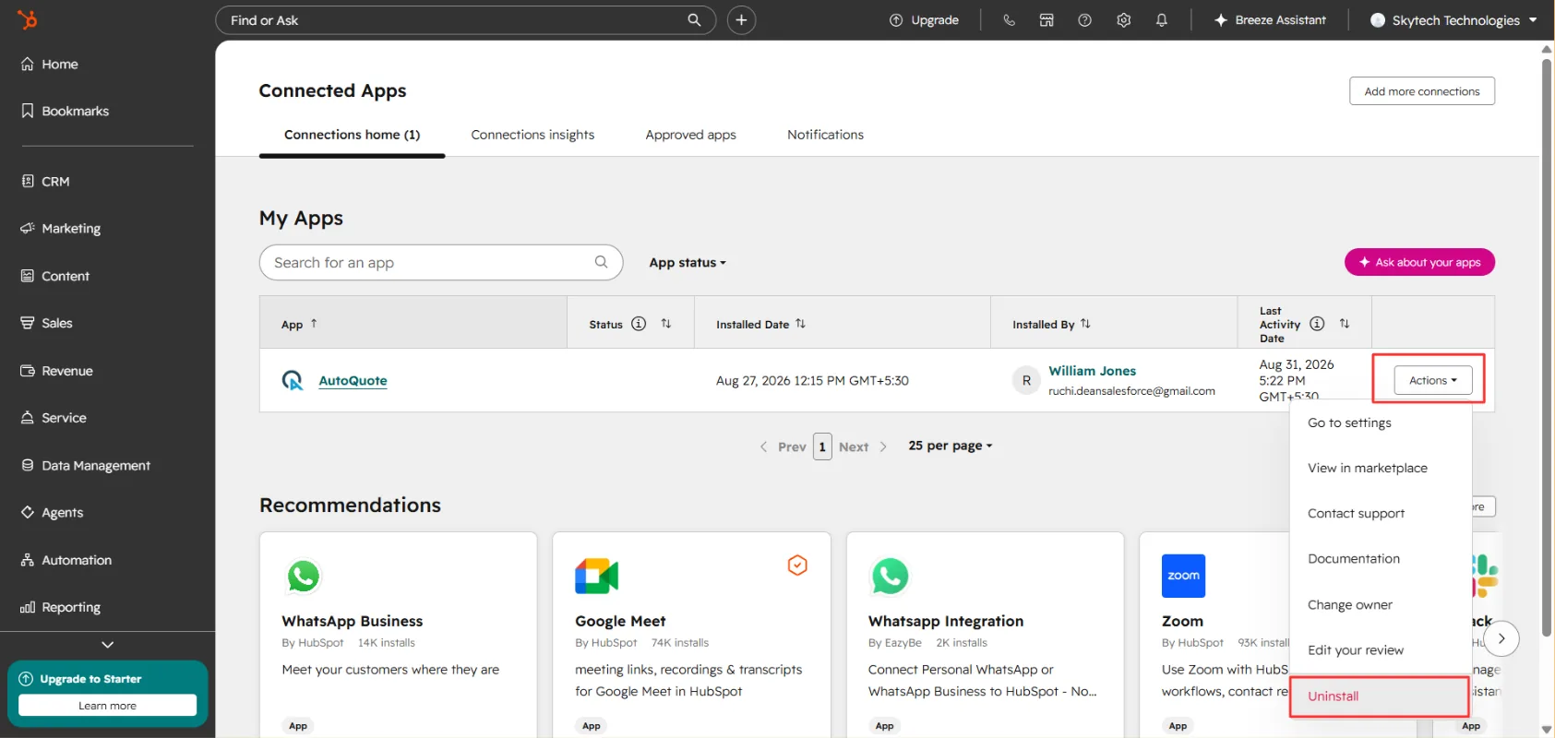Open the Google Meet recommendation card
This screenshot has height=738, width=1555.
pyautogui.click(x=691, y=635)
